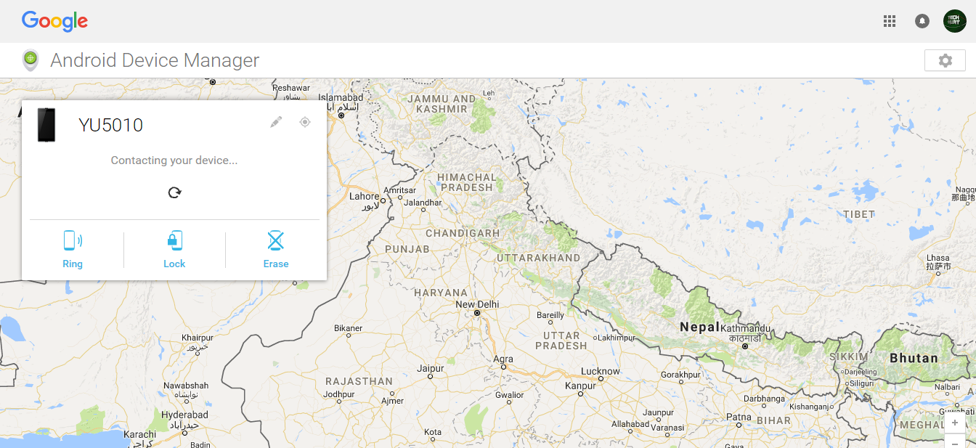Click the Android Device Manager title
This screenshot has height=448, width=976.
point(155,60)
